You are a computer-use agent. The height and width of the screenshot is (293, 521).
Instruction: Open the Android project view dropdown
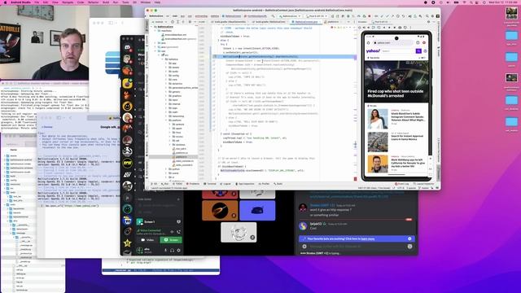(x=159, y=22)
